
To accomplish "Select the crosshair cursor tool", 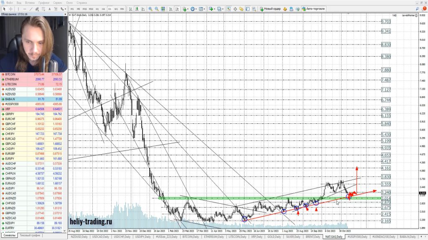I will 11,9.
